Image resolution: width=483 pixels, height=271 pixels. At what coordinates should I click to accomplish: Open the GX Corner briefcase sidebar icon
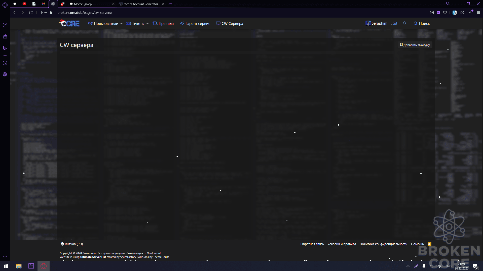click(x=5, y=37)
